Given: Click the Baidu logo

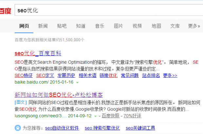Looking at the screenshot, I should point(6,11).
